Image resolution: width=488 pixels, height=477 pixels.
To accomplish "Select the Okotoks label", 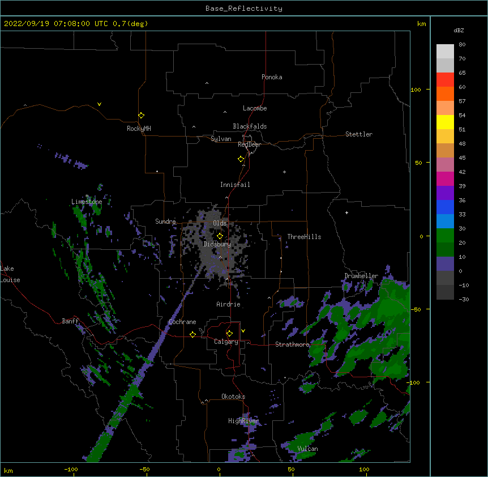I will 233,397.
